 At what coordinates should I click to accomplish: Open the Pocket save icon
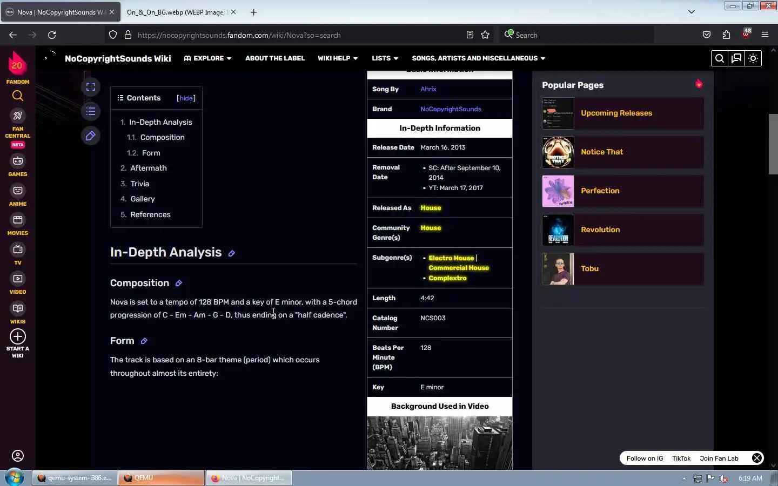[x=707, y=35]
